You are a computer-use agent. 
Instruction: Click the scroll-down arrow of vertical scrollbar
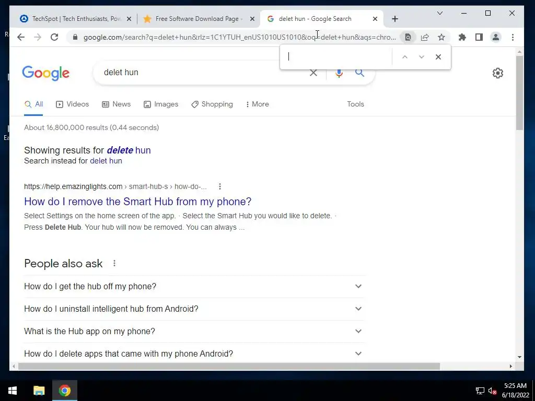[519, 357]
